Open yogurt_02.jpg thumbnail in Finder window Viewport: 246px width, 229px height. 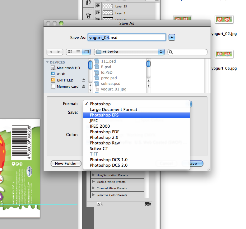(224, 20)
